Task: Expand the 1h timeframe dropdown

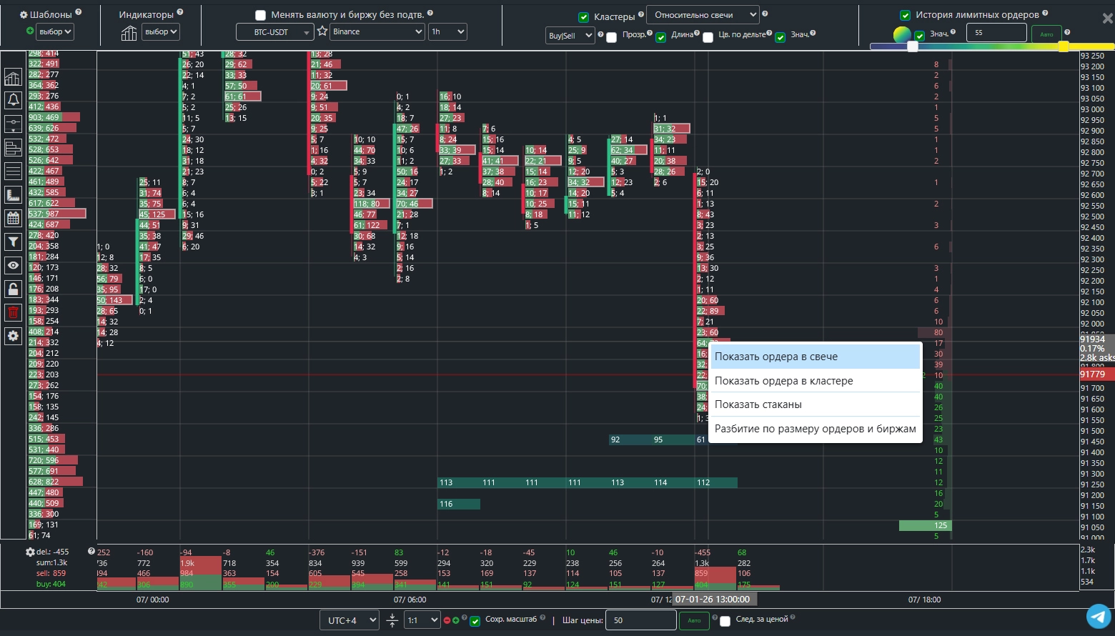Action: pos(447,31)
